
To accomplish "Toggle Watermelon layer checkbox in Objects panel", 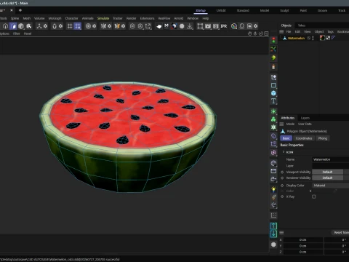I will point(309,38).
